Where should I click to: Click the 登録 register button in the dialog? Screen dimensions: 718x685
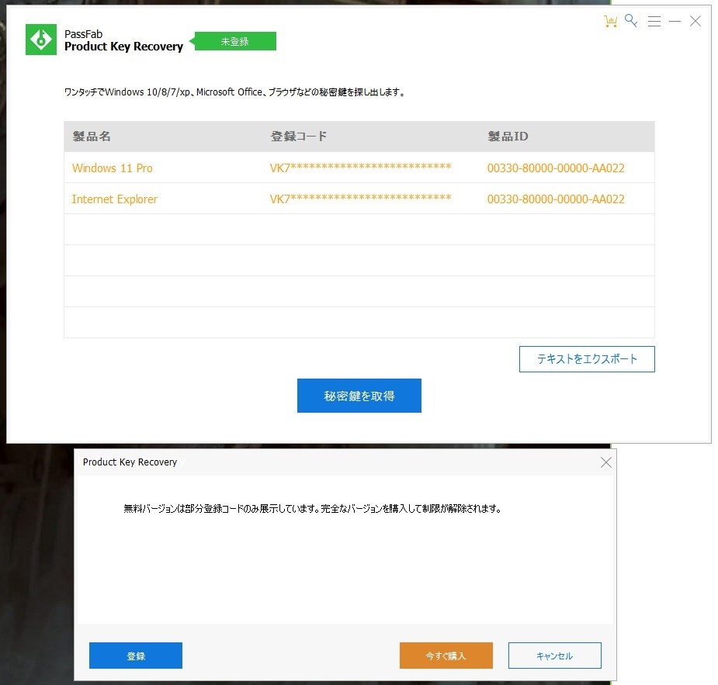pos(135,655)
